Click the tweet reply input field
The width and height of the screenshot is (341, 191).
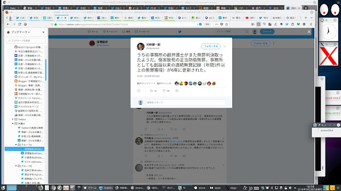coord(185,102)
